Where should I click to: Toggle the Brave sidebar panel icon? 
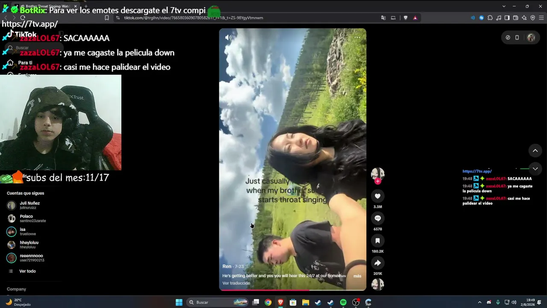(x=507, y=18)
